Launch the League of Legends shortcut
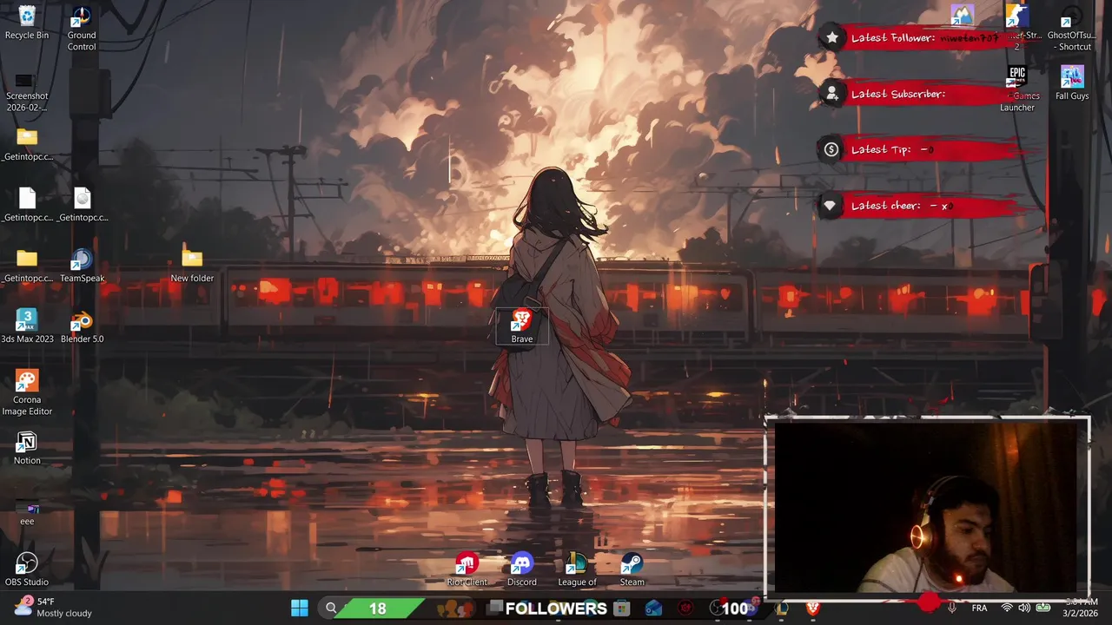This screenshot has width=1112, height=625. [577, 569]
